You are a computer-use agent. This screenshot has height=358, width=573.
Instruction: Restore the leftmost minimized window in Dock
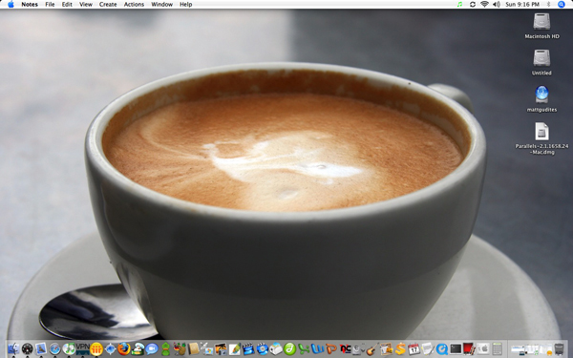(x=518, y=349)
